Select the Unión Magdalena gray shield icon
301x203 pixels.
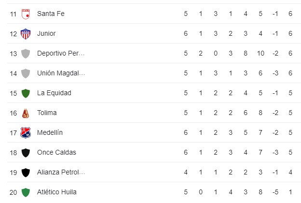[26, 73]
